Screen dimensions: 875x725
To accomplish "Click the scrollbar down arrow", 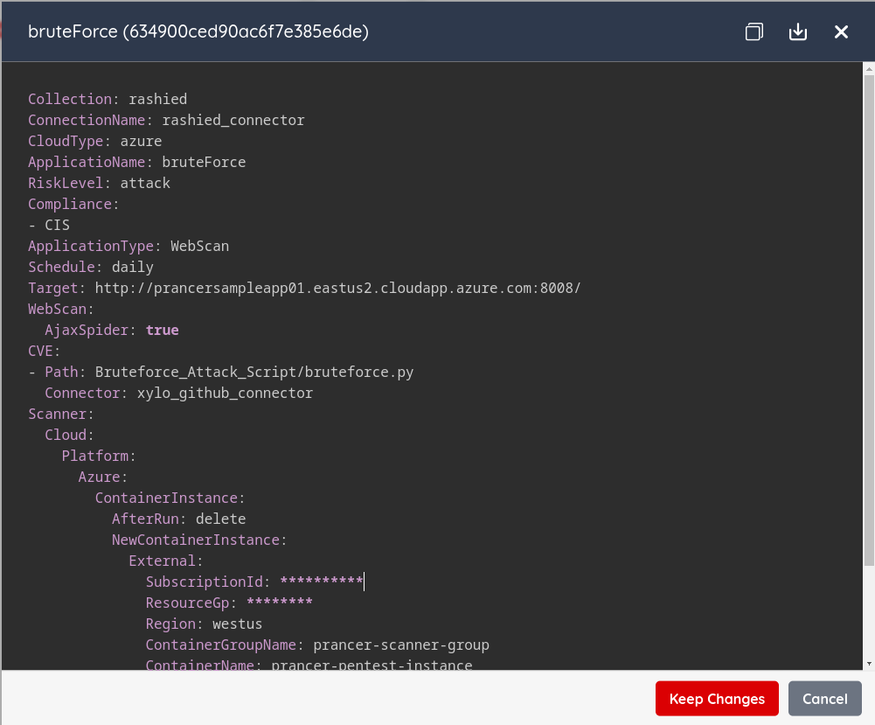I will point(869,664).
